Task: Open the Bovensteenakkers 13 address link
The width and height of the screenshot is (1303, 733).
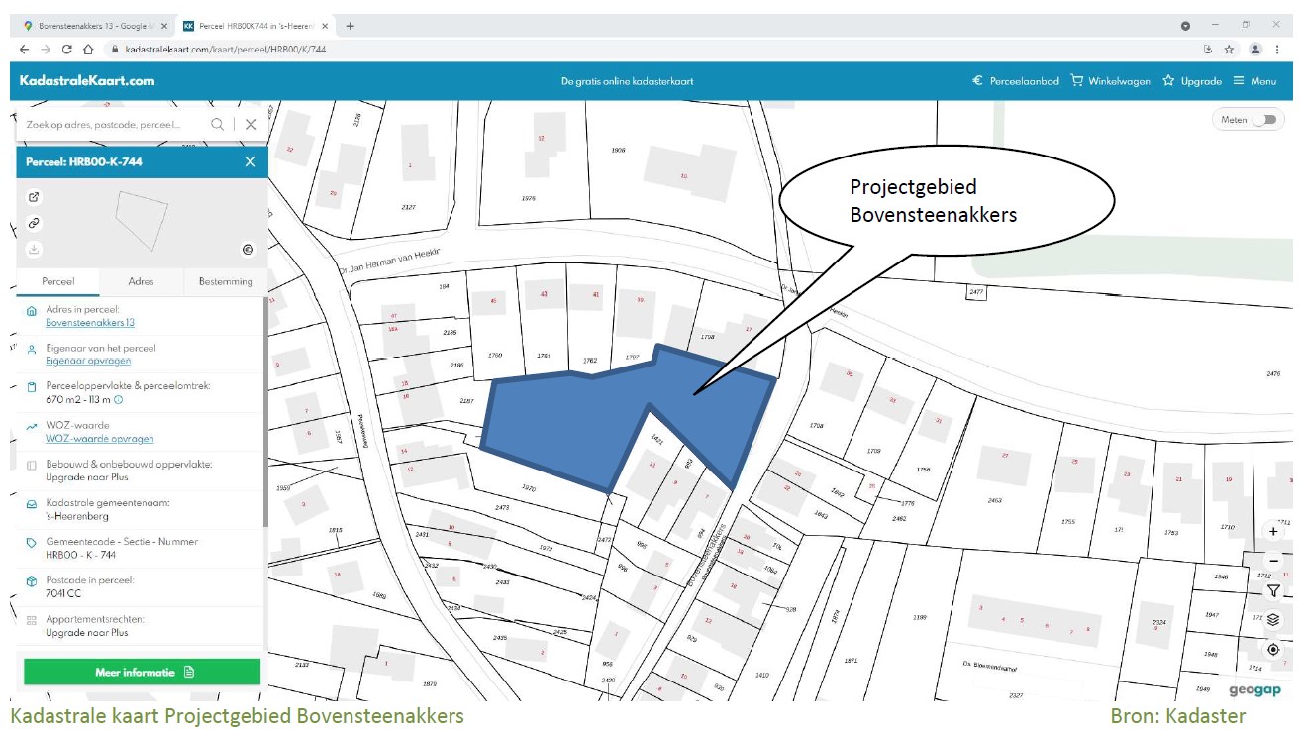Action: coord(90,323)
